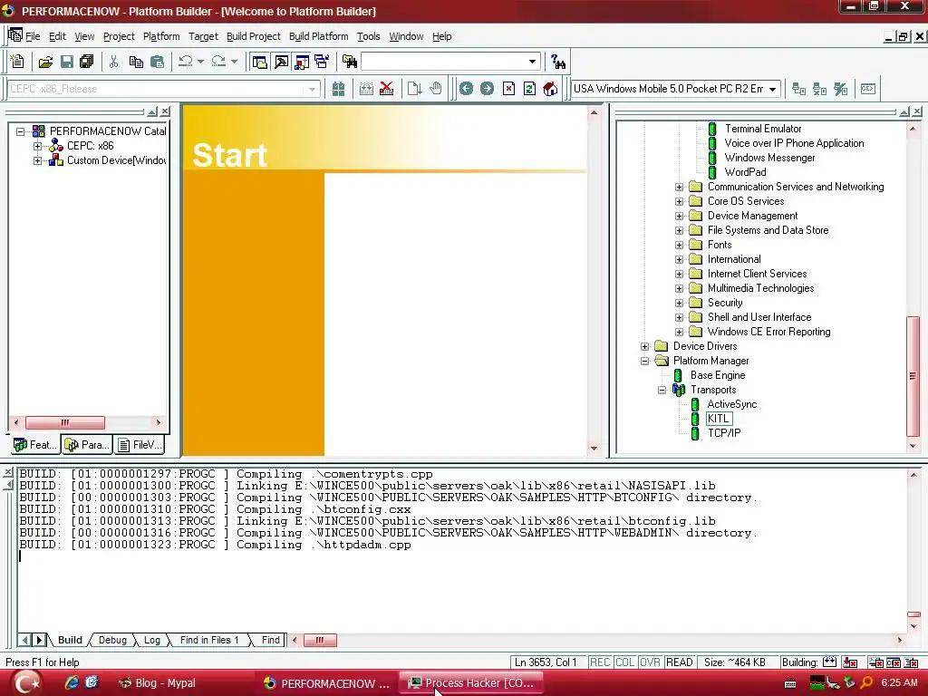Collapse the Platform Manager catalog folder
The width and height of the screenshot is (928, 696).
[645, 361]
